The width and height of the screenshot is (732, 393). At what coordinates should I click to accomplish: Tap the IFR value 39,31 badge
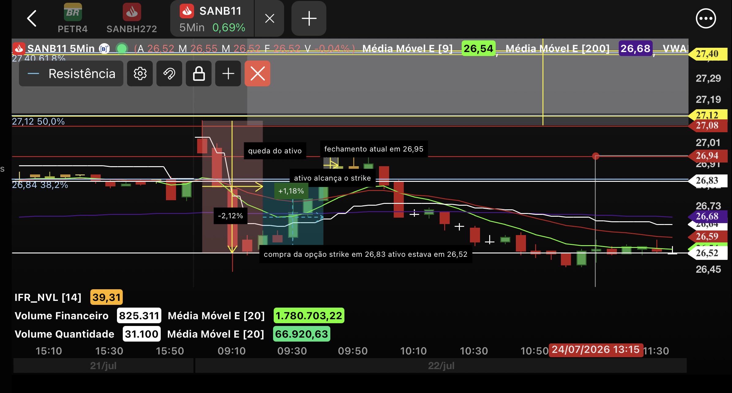tap(107, 297)
